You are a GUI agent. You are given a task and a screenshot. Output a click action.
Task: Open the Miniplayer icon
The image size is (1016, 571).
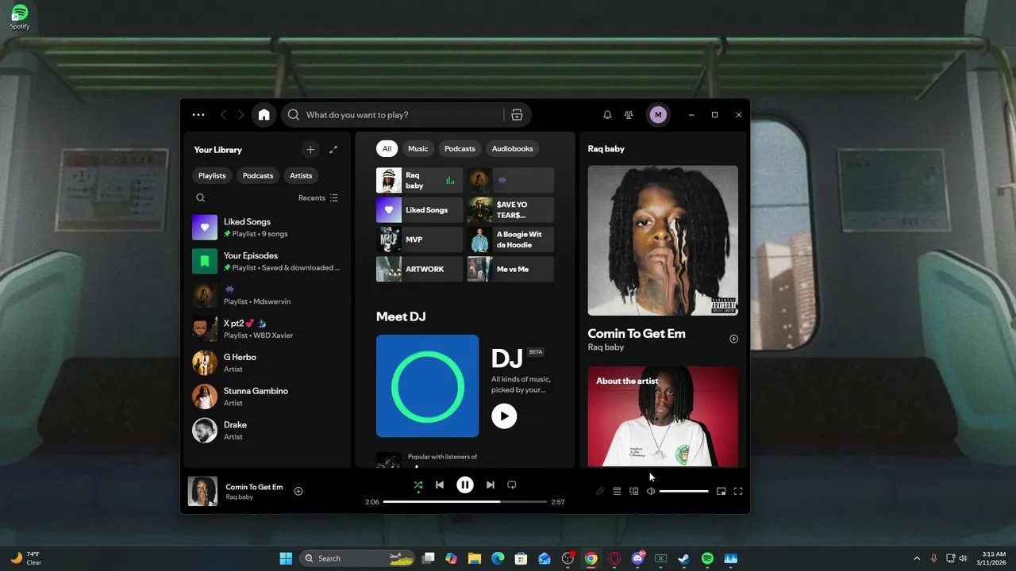(721, 492)
